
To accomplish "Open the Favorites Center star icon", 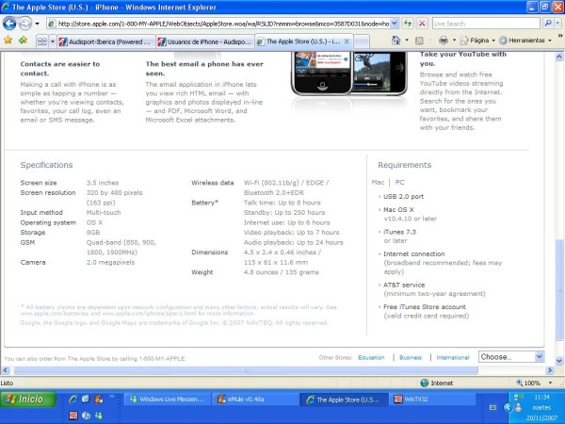I will point(8,40).
